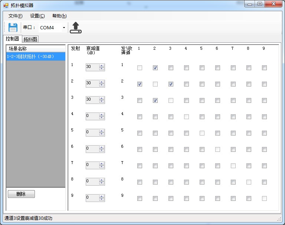Screen dimensions: 285x225
Task: Click the app icon in title bar
Action: pos(6,5)
